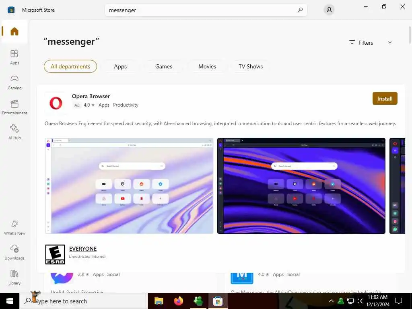The image size is (412, 309).
Task: Click the Ad label next to Opera rating
Action: click(x=77, y=105)
